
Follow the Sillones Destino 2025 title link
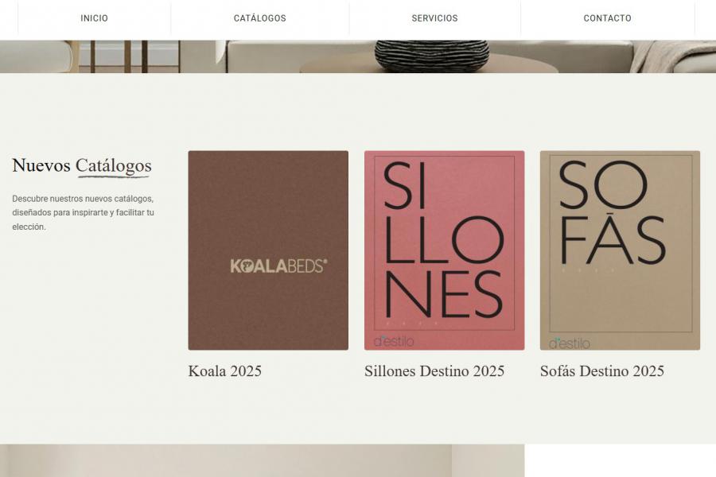[434, 371]
